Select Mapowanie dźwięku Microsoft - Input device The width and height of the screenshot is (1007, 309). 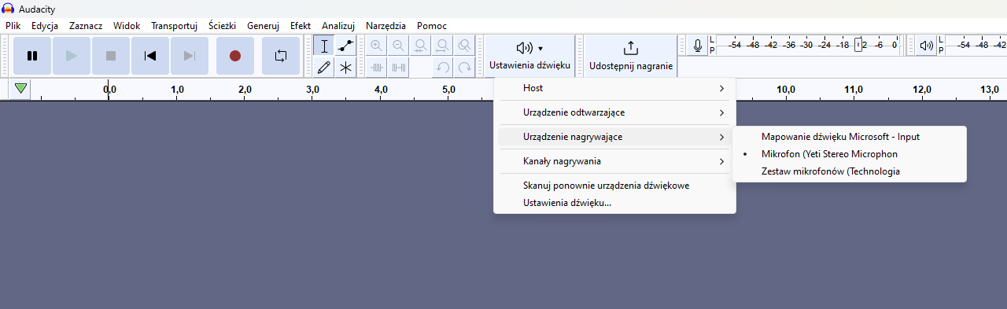pyautogui.click(x=850, y=137)
